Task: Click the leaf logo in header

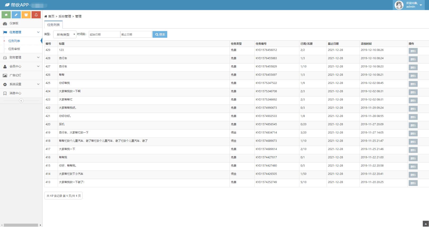Action: (7, 5)
